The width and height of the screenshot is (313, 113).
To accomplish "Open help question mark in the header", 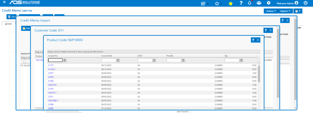I will click(x=241, y=3).
